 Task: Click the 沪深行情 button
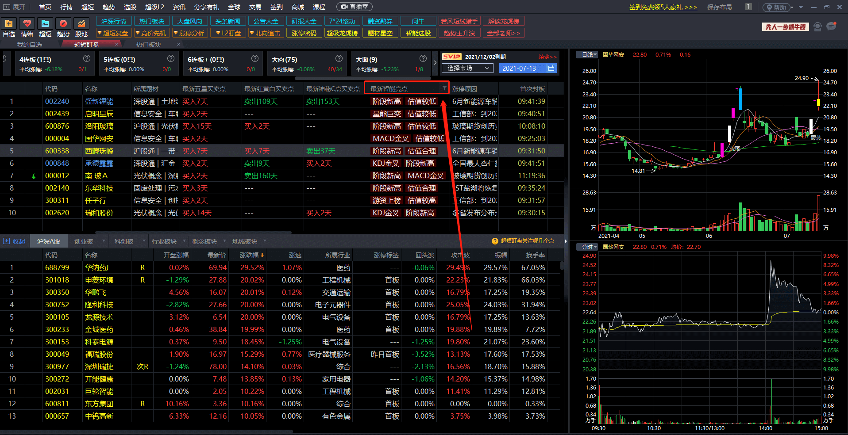pyautogui.click(x=114, y=21)
